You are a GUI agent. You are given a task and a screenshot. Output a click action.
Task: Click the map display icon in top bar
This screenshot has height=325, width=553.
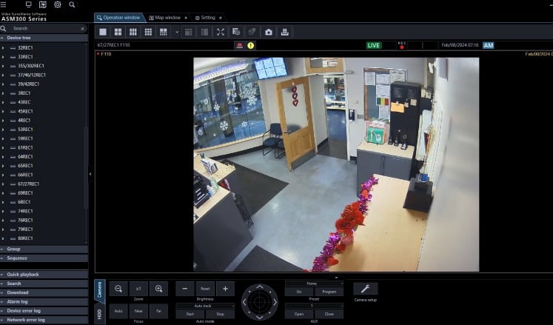(43, 4)
